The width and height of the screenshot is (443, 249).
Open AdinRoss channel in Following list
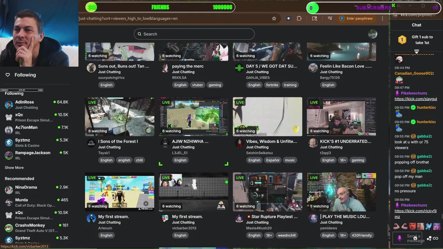[x=36, y=104]
